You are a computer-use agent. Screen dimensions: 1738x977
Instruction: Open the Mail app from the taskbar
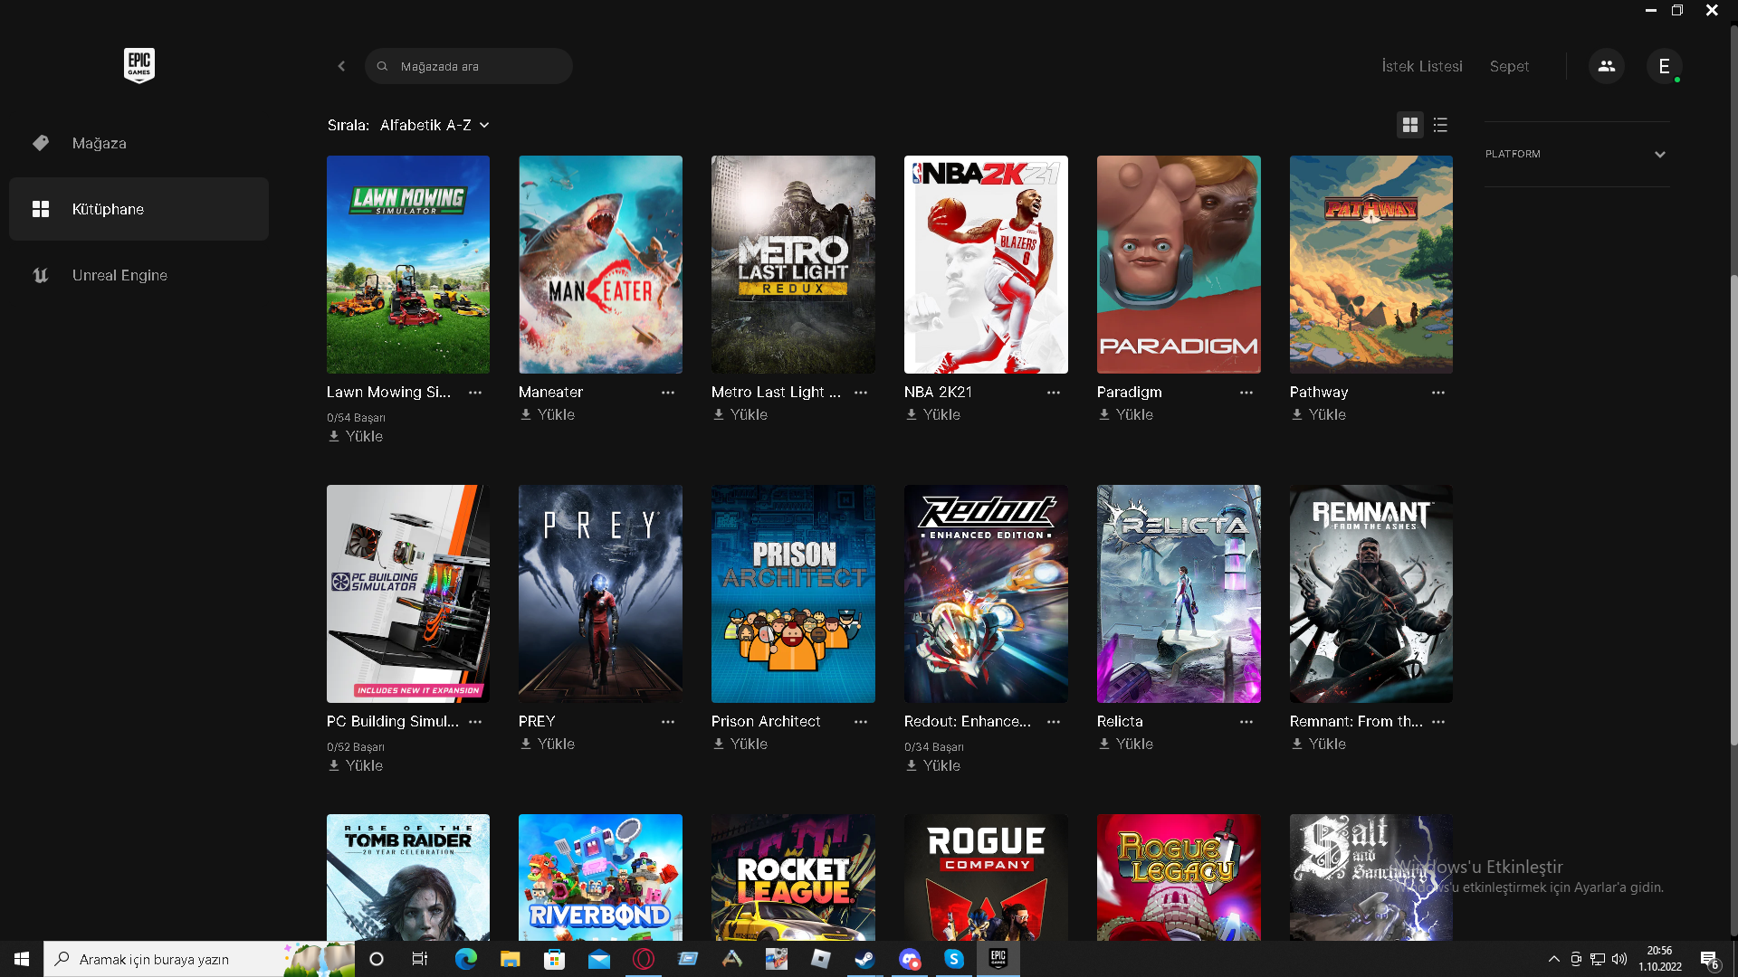click(x=598, y=959)
